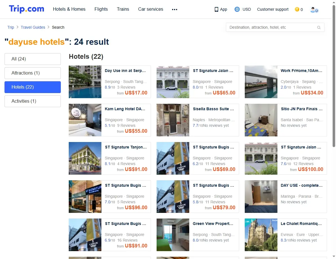Click the US$79.00 ST Signature Bugis price
The image size is (336, 259).
click(x=224, y=208)
